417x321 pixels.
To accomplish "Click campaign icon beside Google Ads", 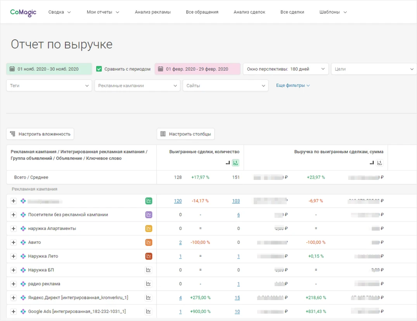I will coord(23,311).
